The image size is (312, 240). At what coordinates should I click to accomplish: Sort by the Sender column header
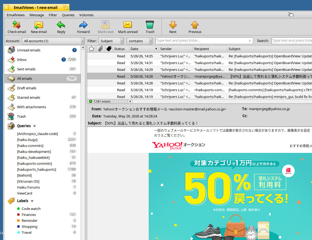(x=175, y=49)
